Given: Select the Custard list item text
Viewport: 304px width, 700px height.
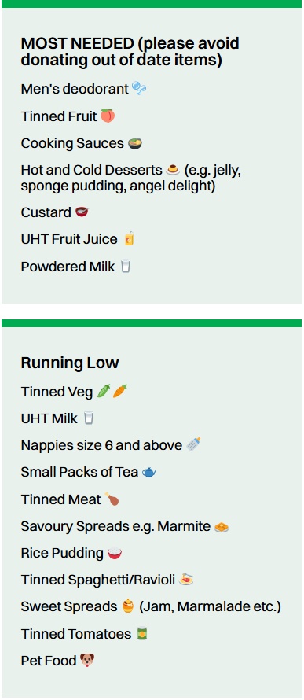Looking at the screenshot, I should (46, 212).
